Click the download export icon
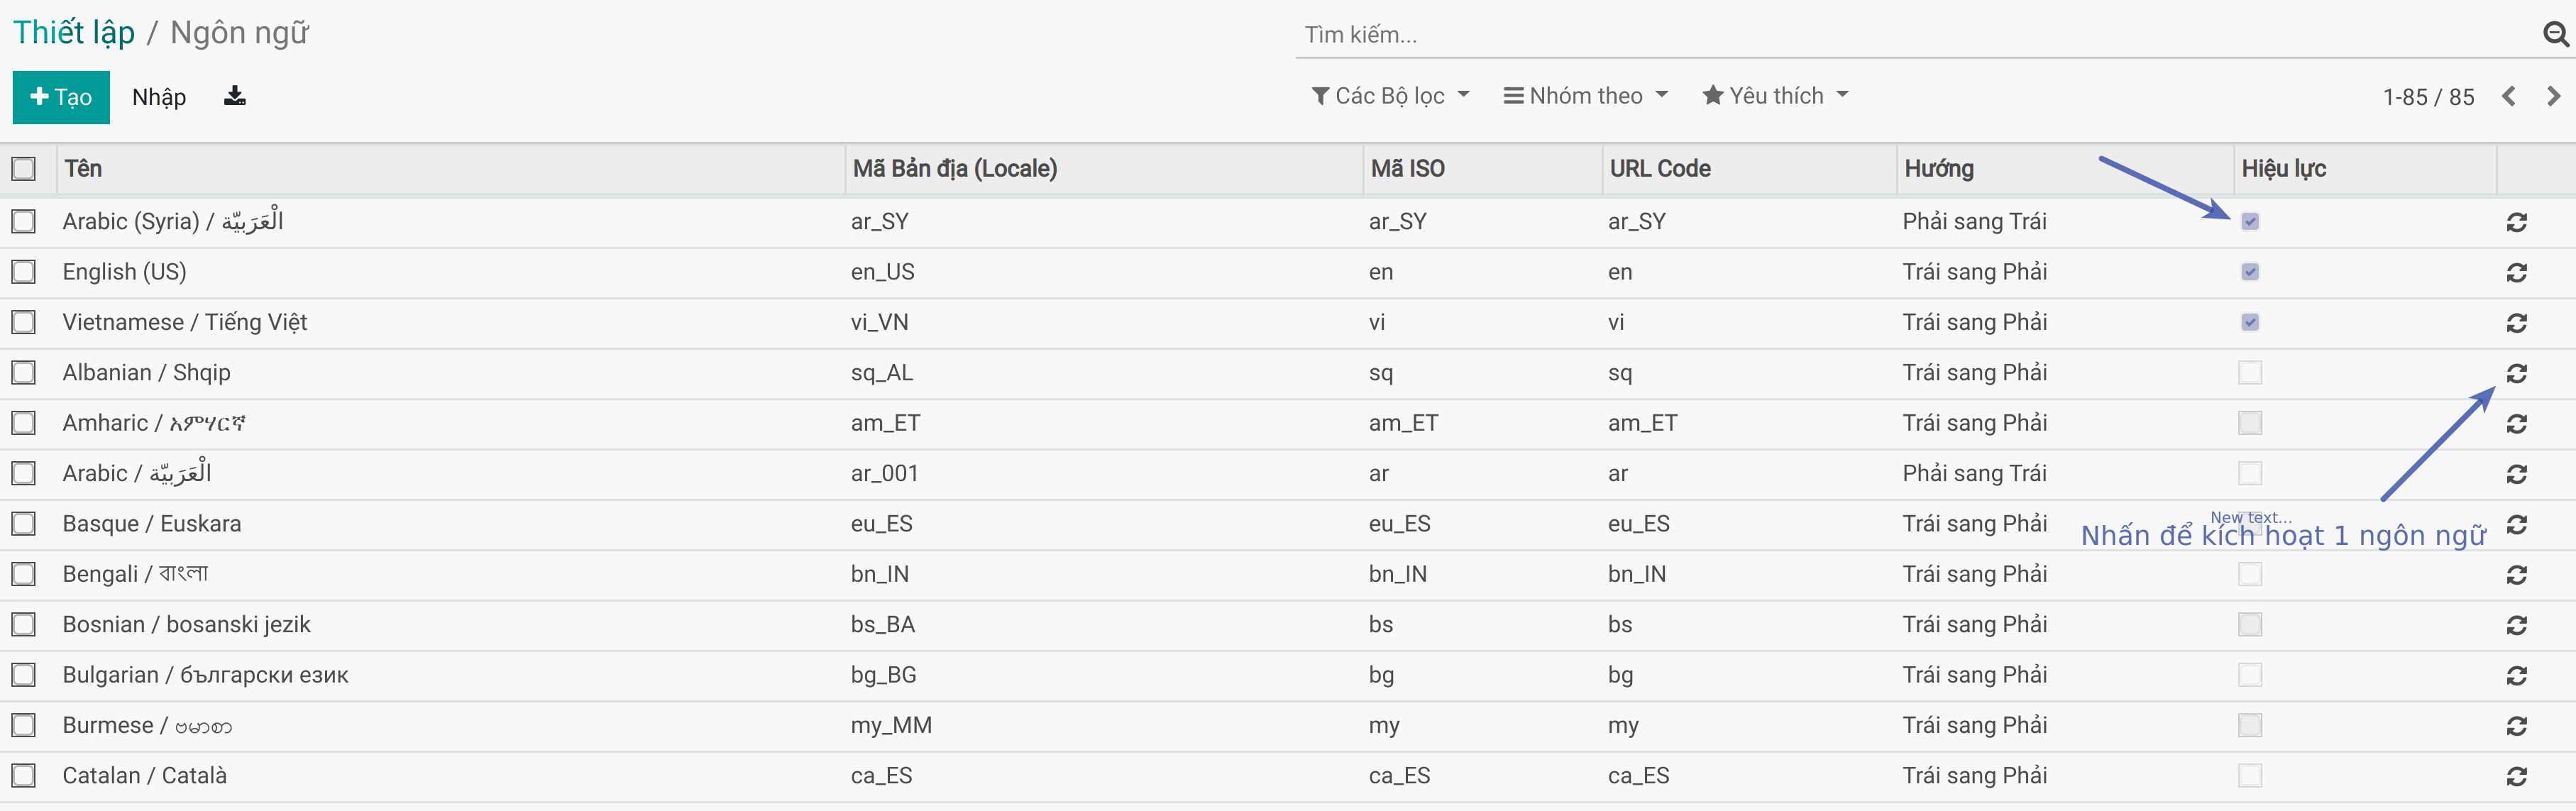The width and height of the screenshot is (2576, 811). [235, 96]
